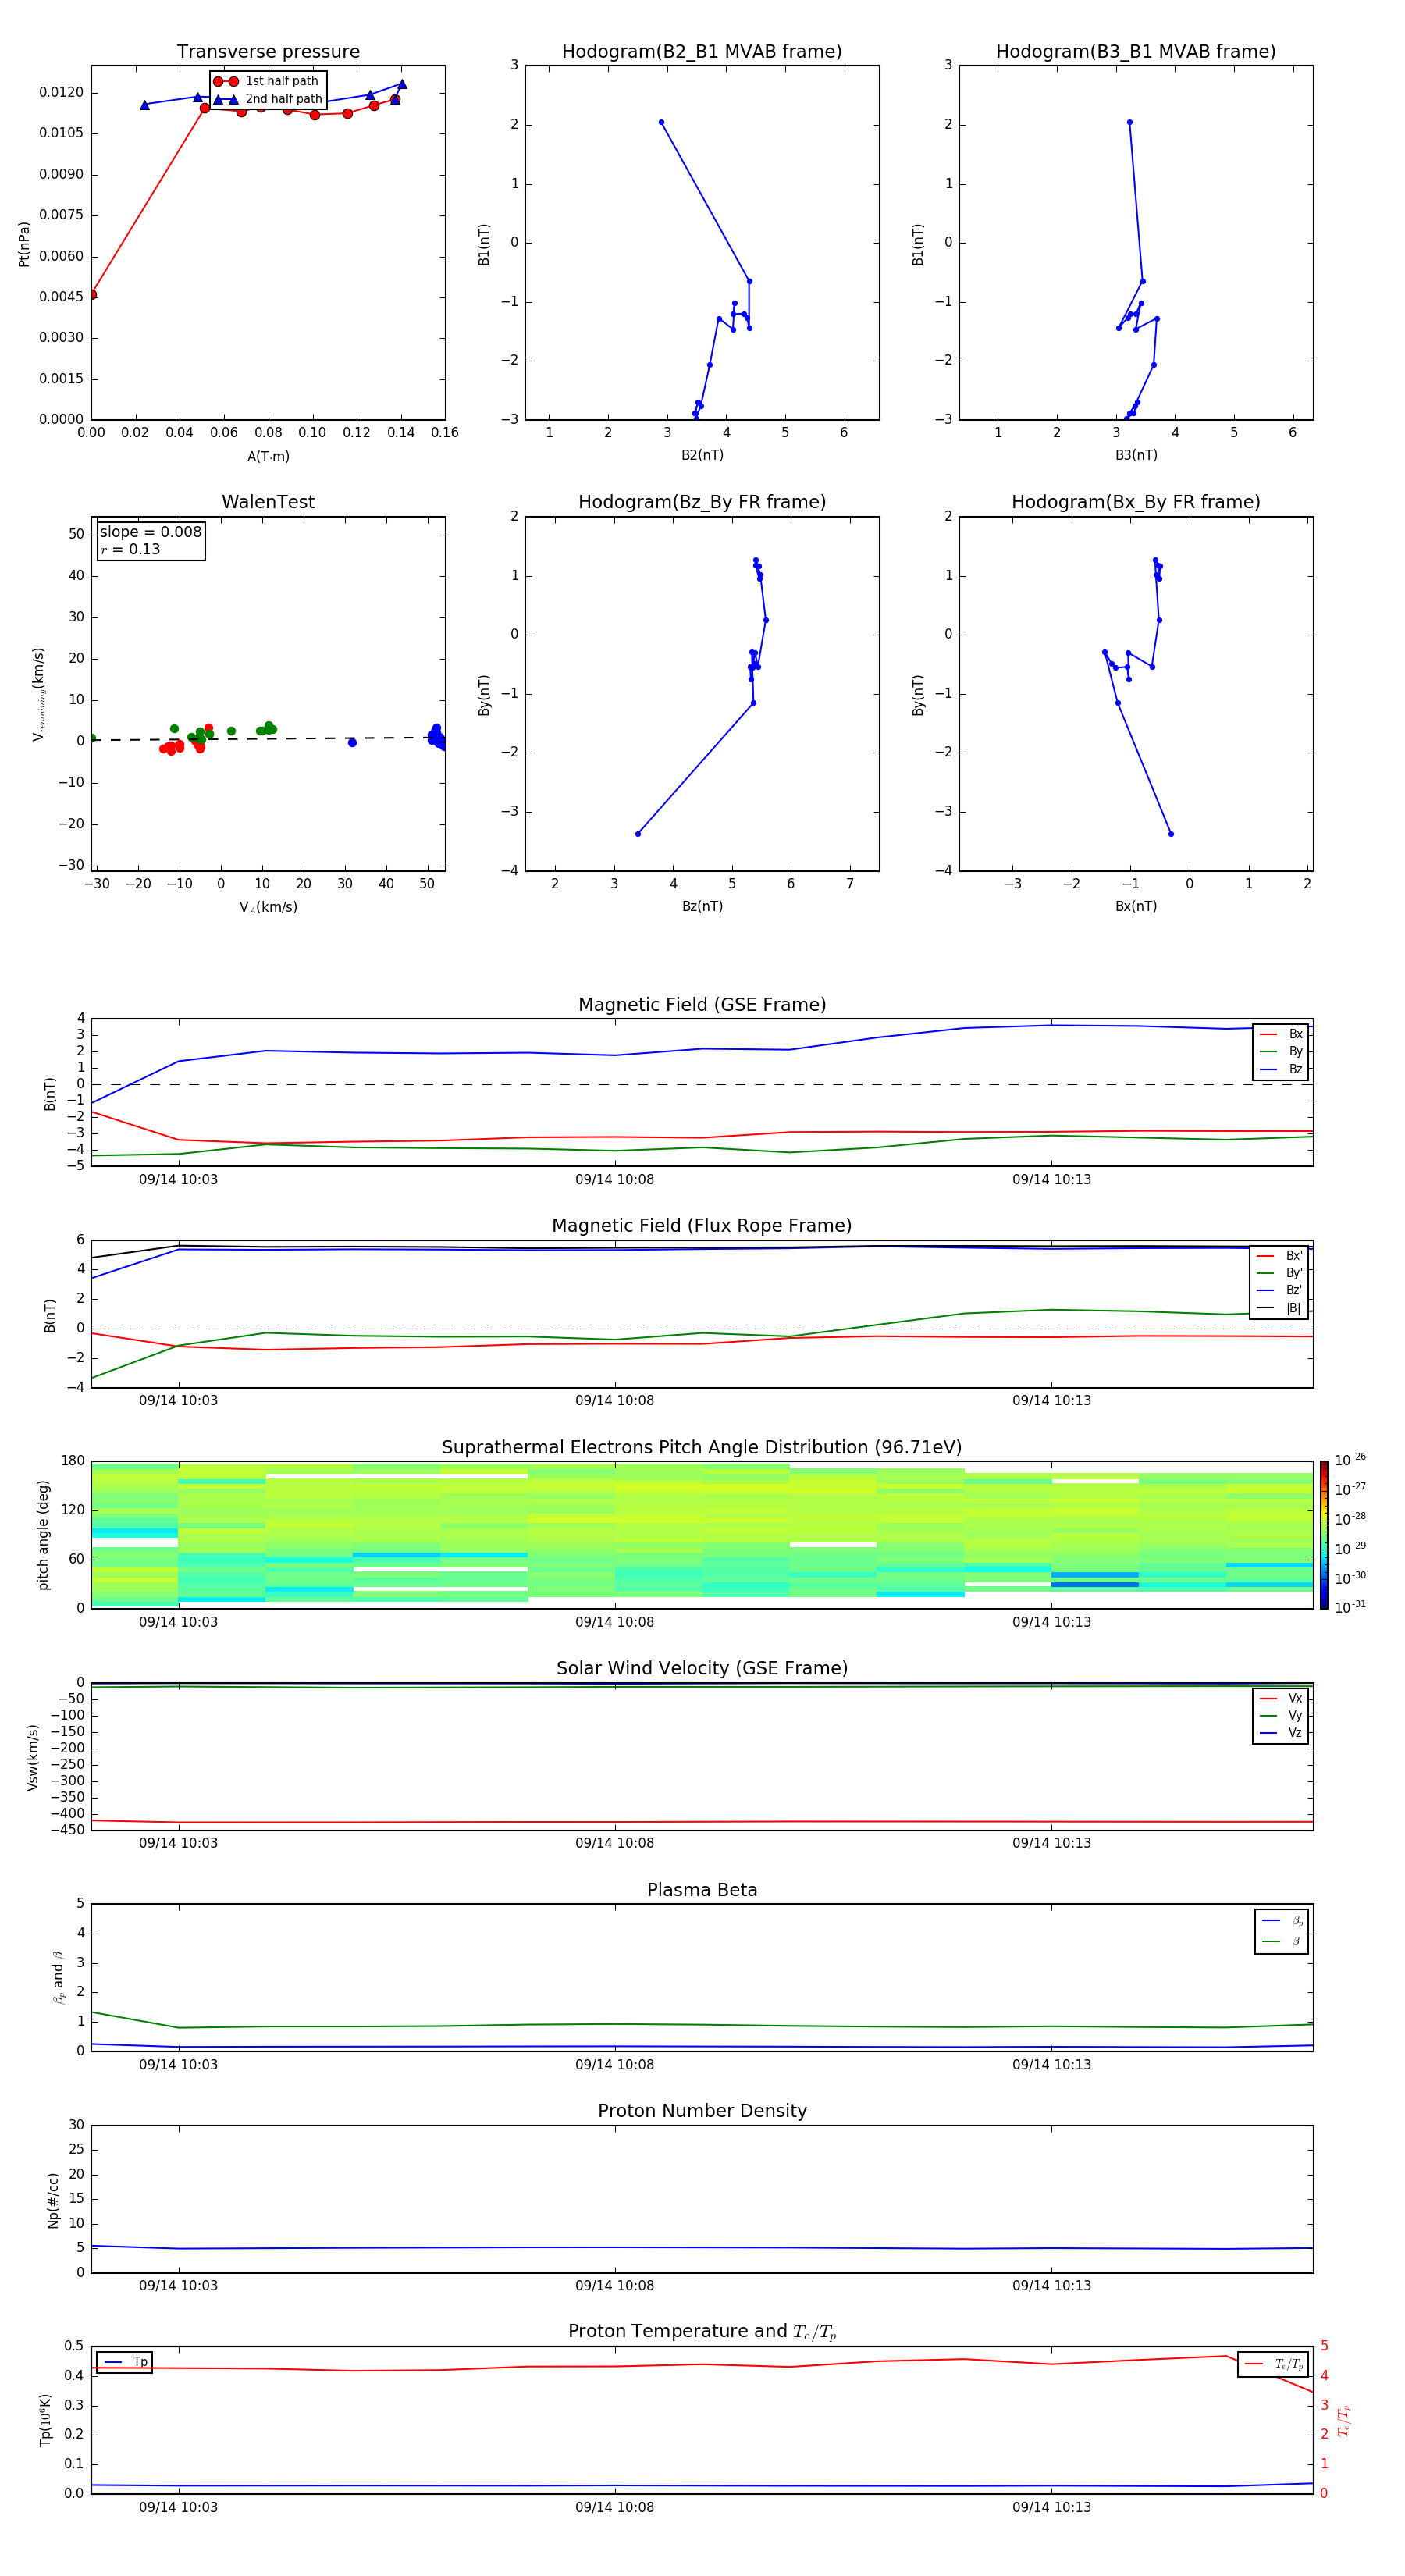Click the Vz entry in velocity legend
The image size is (1405, 2576).
[x=1281, y=1733]
